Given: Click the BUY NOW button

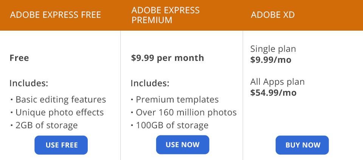Looking at the screenshot, I should tap(302, 145).
